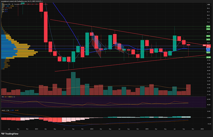213x137 pixels.
Task: Click the tallest teal volume bar
Action: [73, 83]
